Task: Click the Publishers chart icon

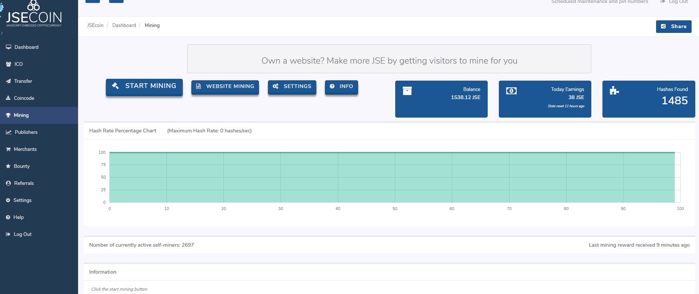Action: click(9, 132)
